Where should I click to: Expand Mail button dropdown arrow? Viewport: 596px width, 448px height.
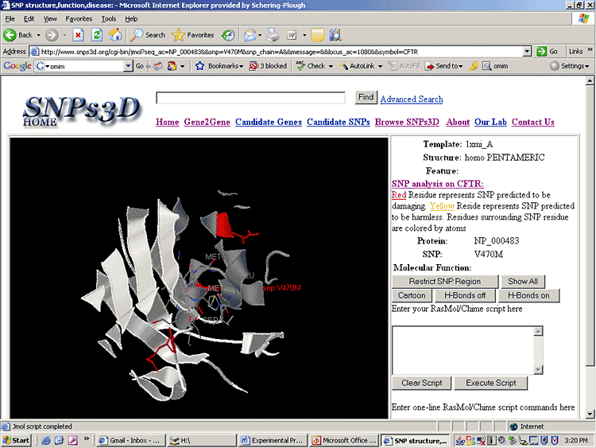(x=260, y=35)
